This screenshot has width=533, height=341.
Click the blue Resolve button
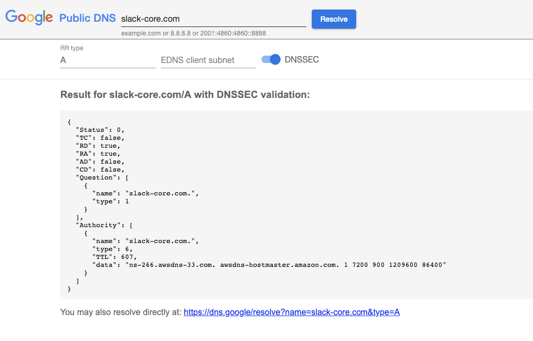pyautogui.click(x=334, y=19)
